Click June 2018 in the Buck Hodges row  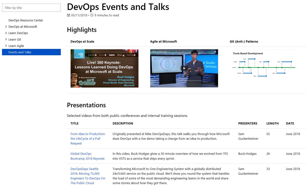[x=293, y=154]
